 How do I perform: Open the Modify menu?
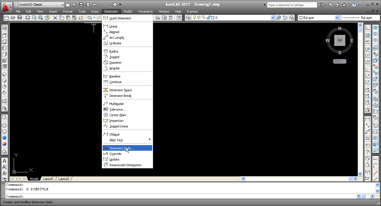click(128, 12)
